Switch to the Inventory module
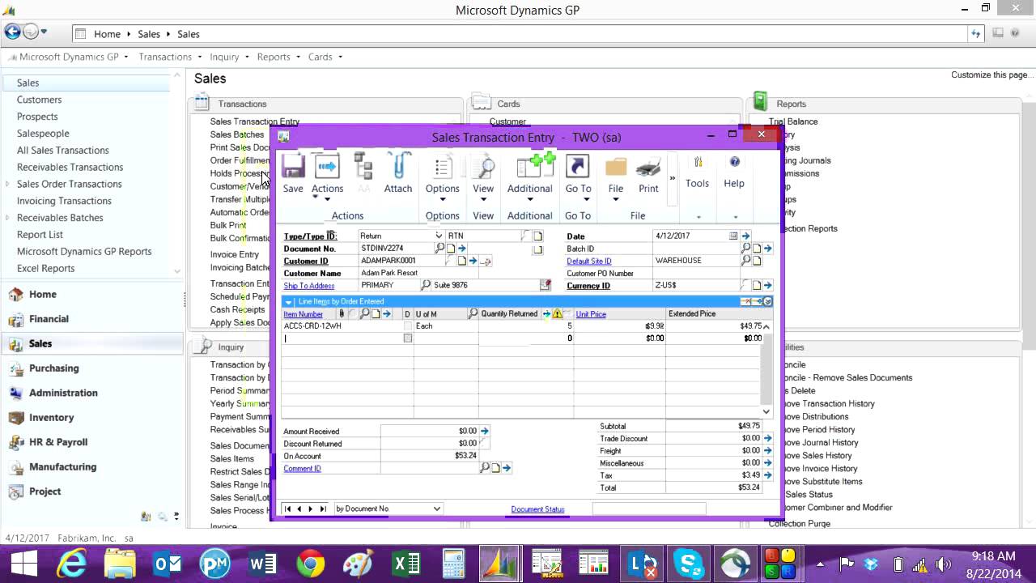 pyautogui.click(x=51, y=417)
